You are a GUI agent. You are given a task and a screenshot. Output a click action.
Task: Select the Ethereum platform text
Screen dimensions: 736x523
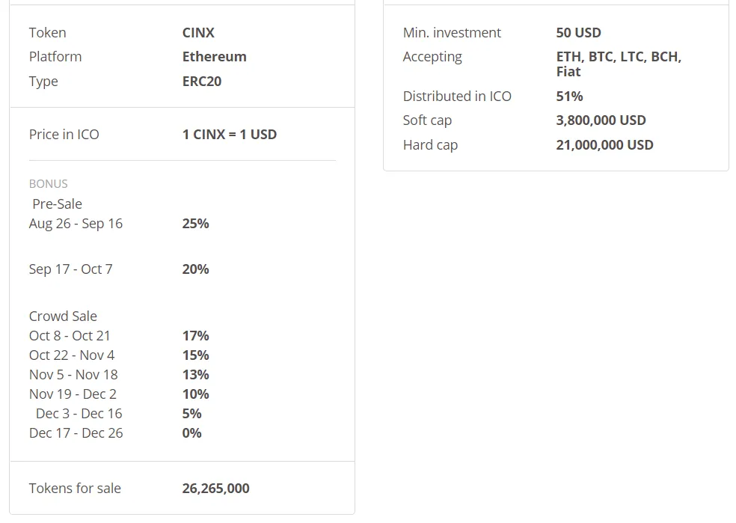point(214,57)
